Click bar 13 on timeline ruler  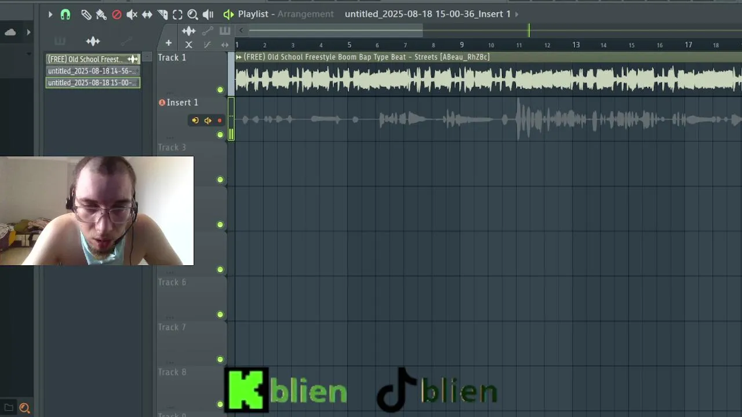[576, 45]
